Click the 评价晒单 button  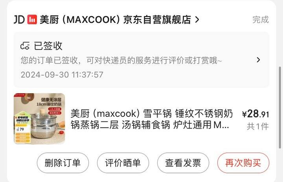click(123, 163)
